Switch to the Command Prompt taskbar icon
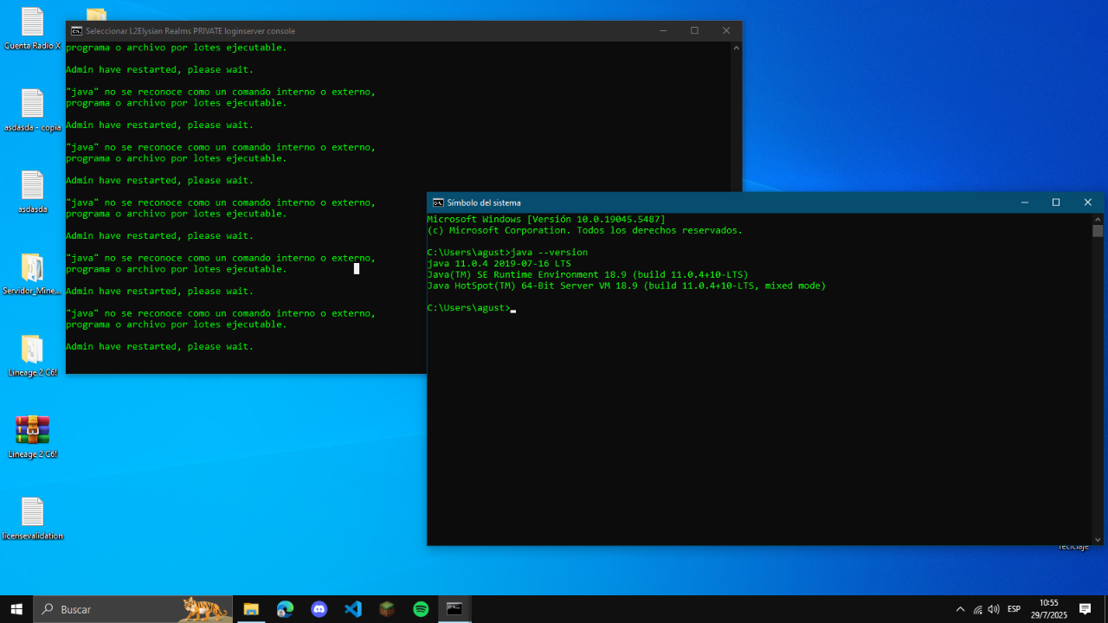This screenshot has width=1108, height=623. pyautogui.click(x=454, y=609)
